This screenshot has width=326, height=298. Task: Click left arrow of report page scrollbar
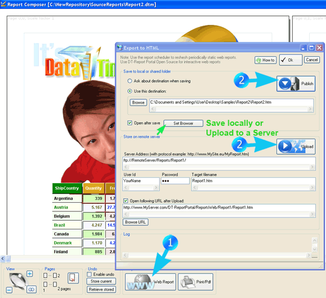(x=3, y=259)
